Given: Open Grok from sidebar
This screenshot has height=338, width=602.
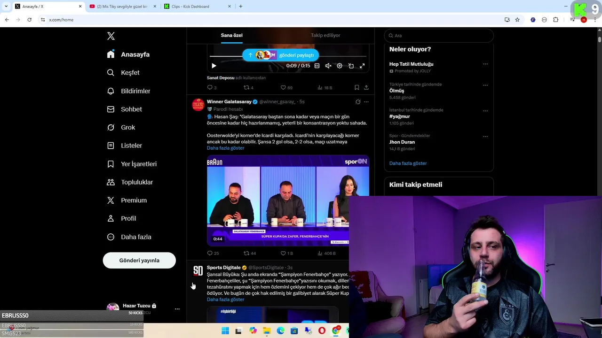Looking at the screenshot, I should click(x=121, y=128).
